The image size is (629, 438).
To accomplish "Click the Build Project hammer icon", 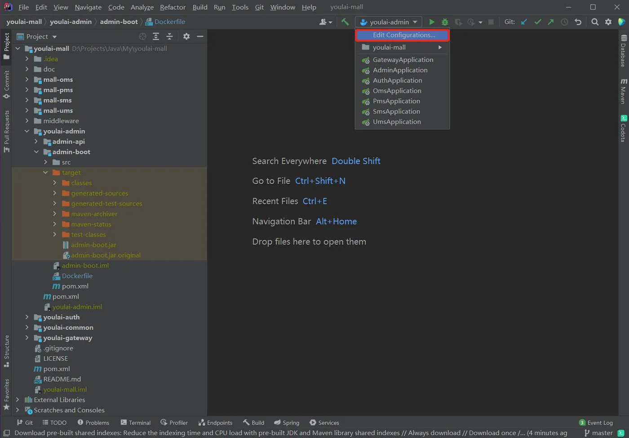I will [x=345, y=22].
